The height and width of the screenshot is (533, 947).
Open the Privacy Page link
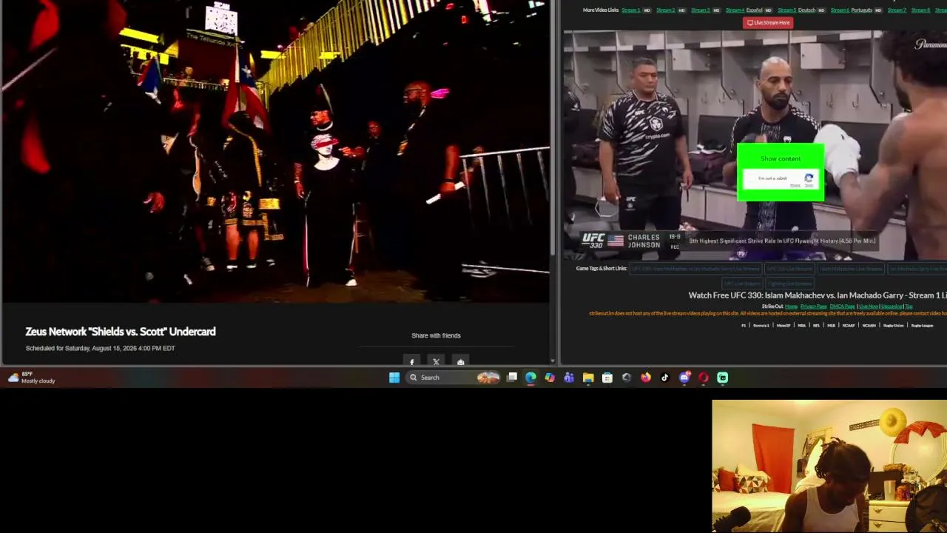point(813,306)
